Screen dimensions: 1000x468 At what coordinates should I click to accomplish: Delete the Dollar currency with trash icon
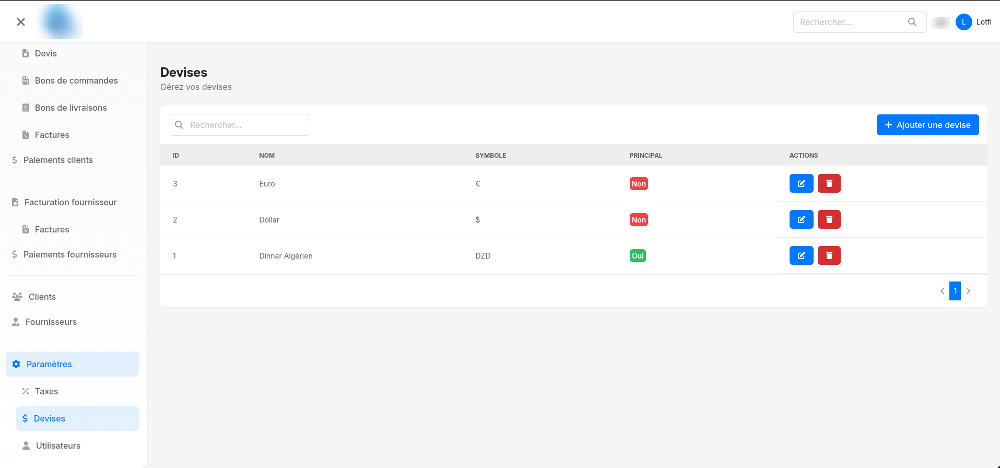(x=829, y=219)
